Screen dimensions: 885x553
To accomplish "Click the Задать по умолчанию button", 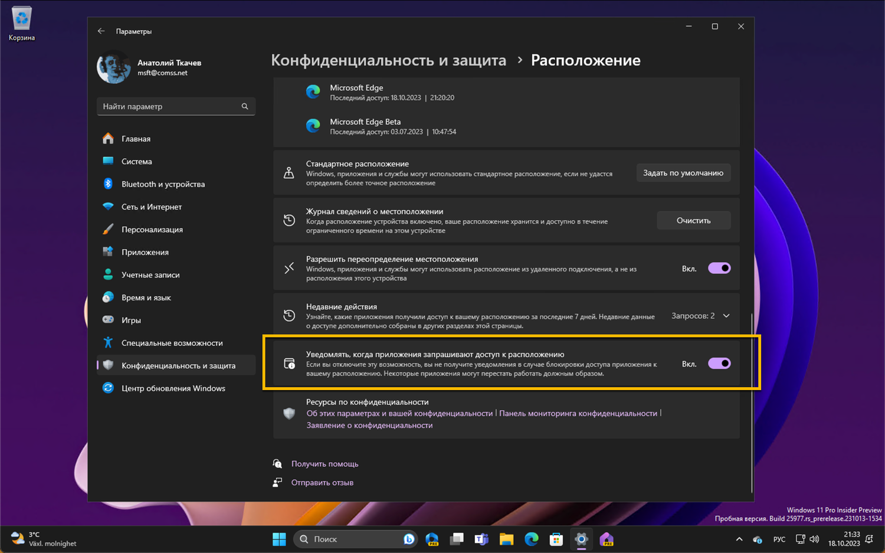I will click(683, 173).
